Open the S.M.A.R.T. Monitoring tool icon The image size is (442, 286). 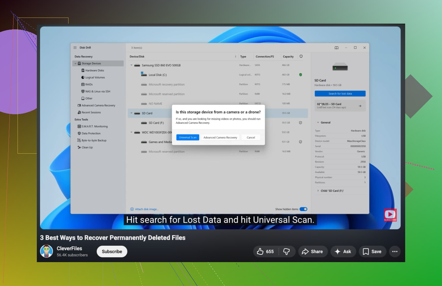pos(79,127)
